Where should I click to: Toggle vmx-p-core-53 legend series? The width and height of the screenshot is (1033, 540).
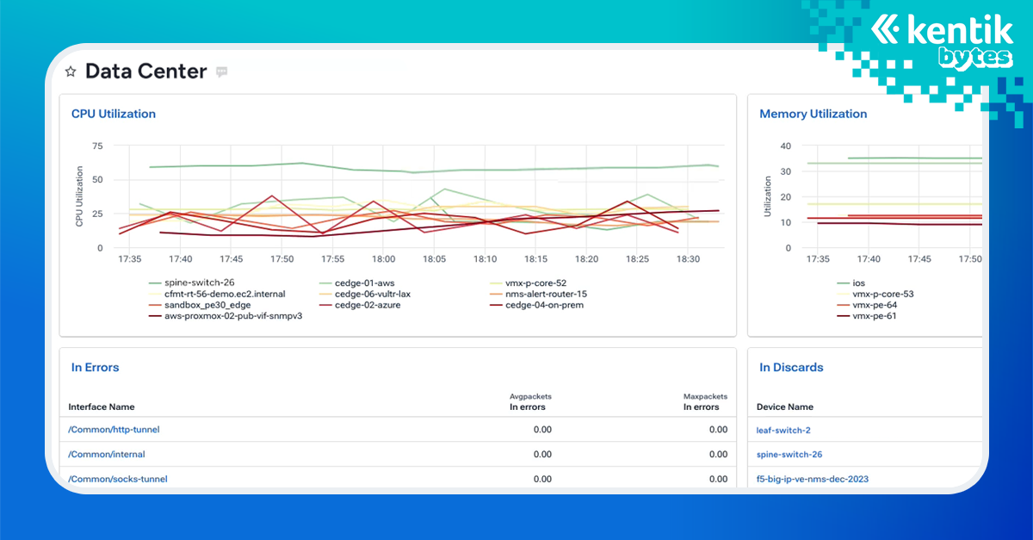tap(875, 294)
